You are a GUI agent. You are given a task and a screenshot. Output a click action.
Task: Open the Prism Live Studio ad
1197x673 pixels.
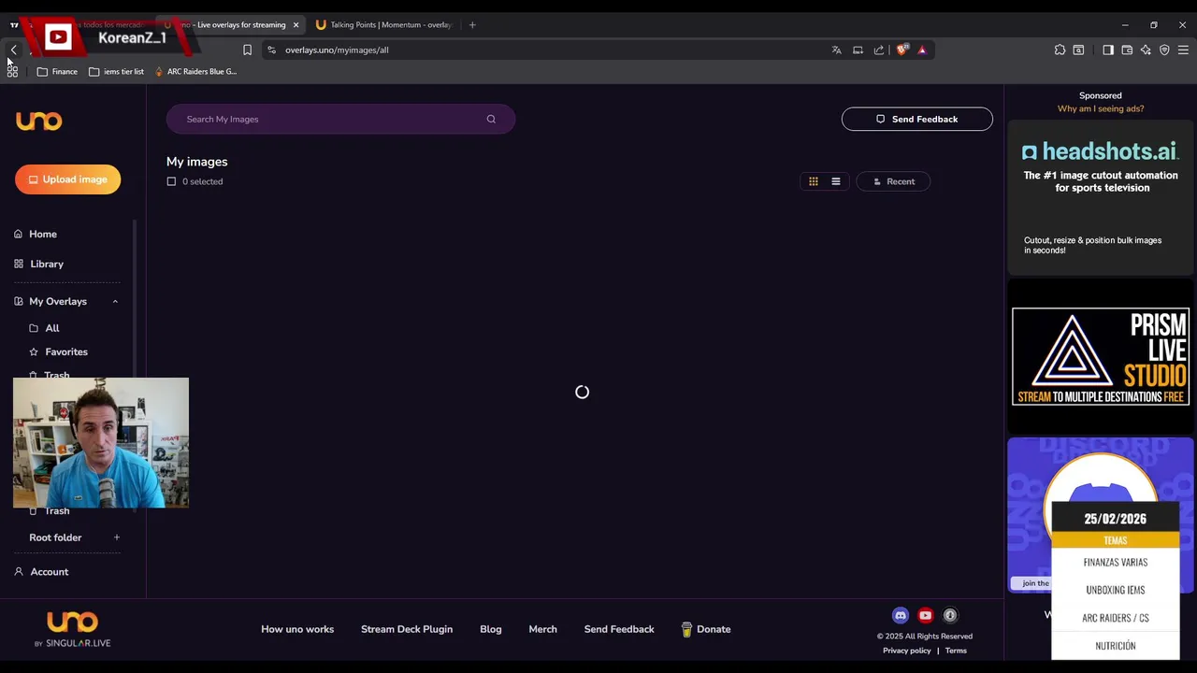coord(1101,356)
